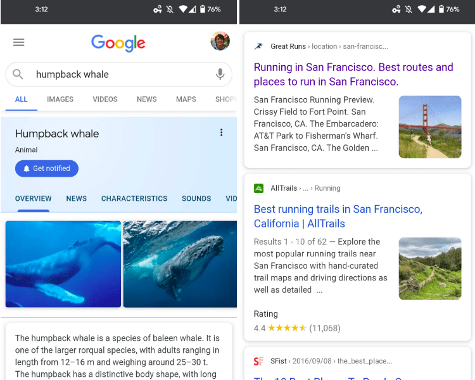Open the SOUNDS panel tab
475x380 pixels.
point(196,198)
